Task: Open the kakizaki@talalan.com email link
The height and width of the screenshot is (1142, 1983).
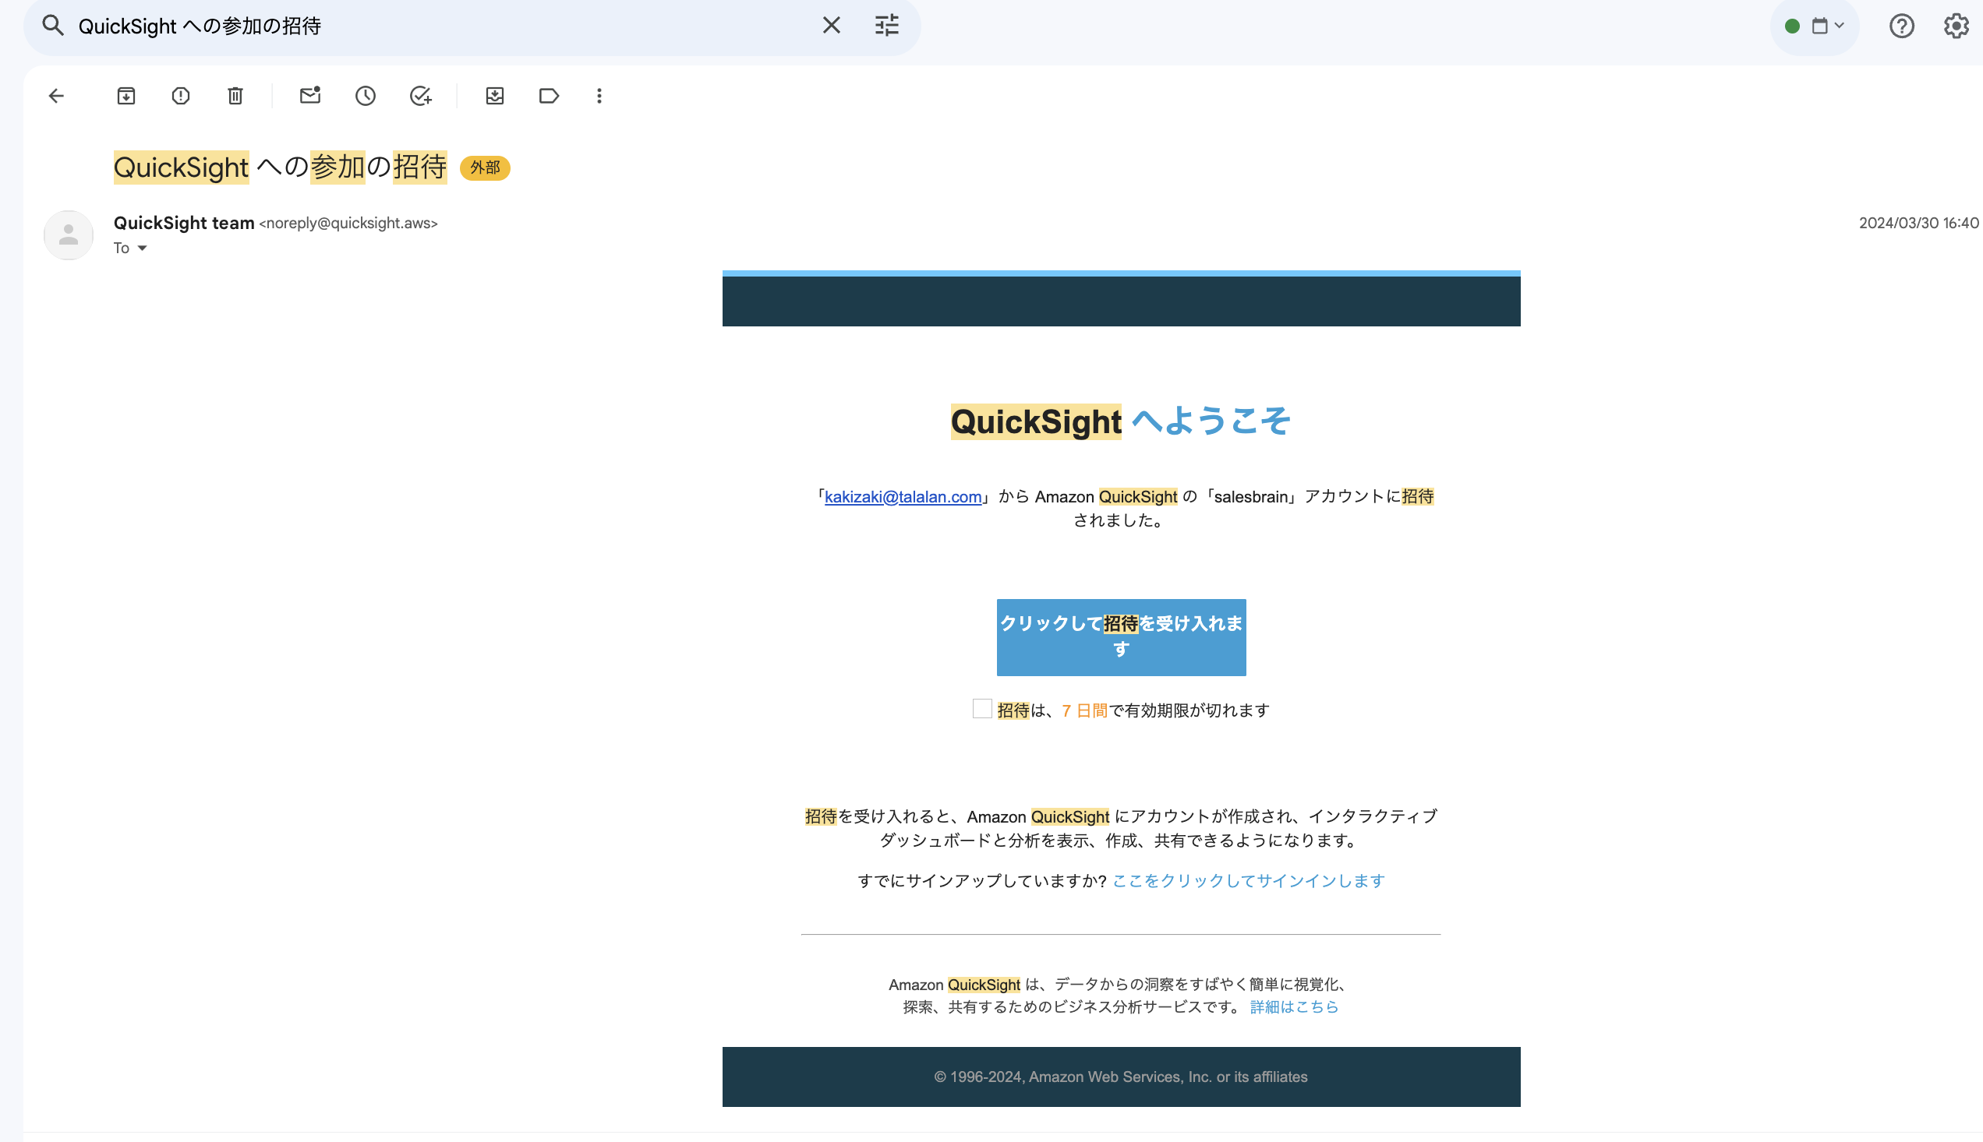Action: pos(903,496)
